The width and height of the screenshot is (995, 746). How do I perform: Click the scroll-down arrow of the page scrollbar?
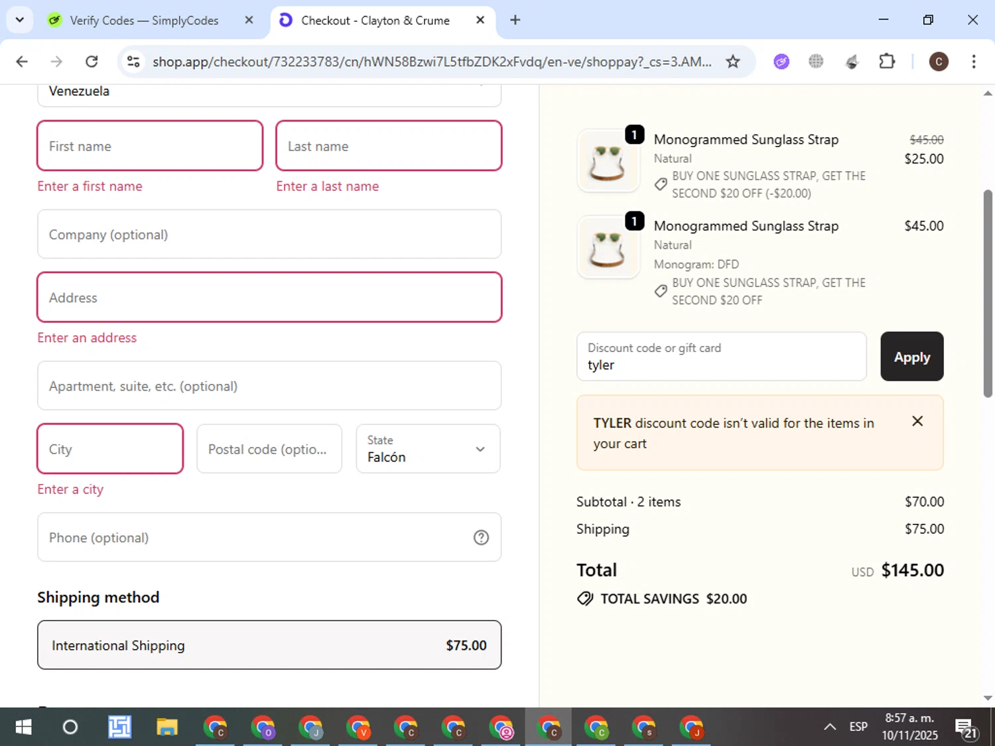988,698
